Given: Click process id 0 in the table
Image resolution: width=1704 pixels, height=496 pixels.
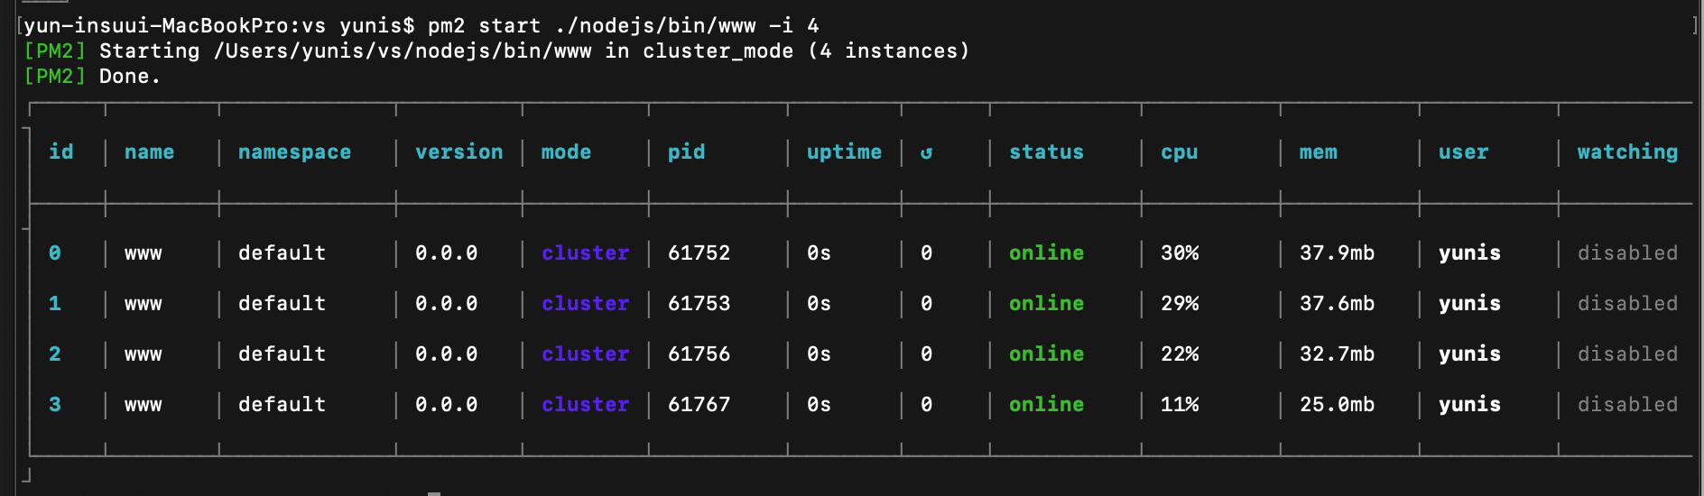Looking at the screenshot, I should pyautogui.click(x=55, y=253).
